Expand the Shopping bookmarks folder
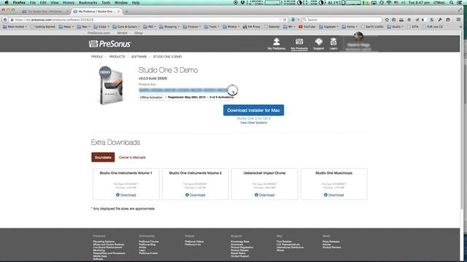 tap(169, 27)
